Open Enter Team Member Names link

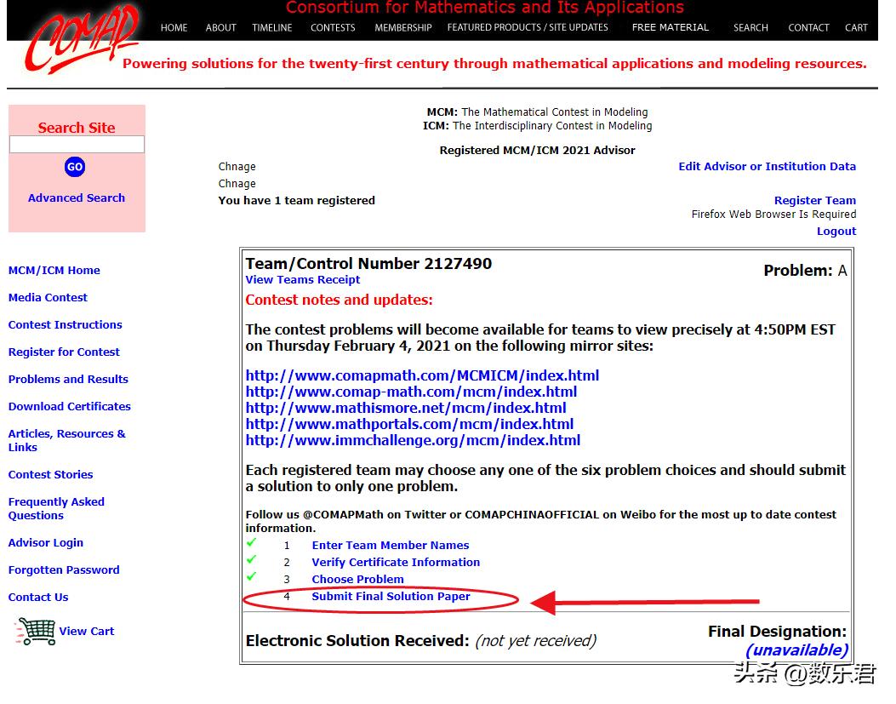(x=391, y=546)
